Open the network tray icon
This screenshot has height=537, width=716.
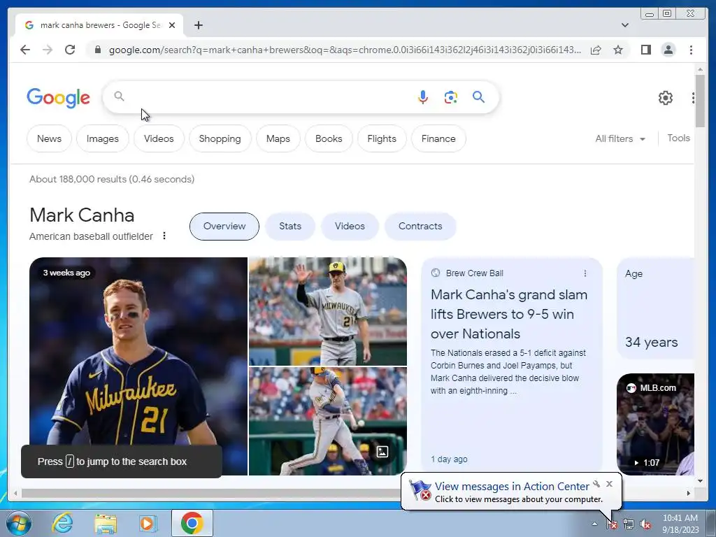click(x=629, y=524)
